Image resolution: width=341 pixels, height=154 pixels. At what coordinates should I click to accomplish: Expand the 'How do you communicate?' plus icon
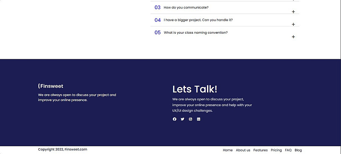pyautogui.click(x=293, y=12)
